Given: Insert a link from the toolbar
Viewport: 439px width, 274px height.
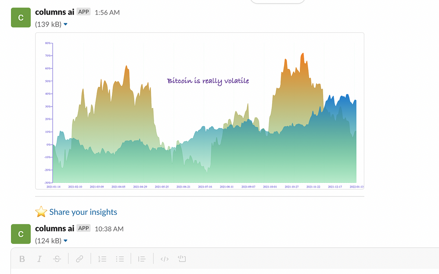Looking at the screenshot, I should (x=79, y=259).
